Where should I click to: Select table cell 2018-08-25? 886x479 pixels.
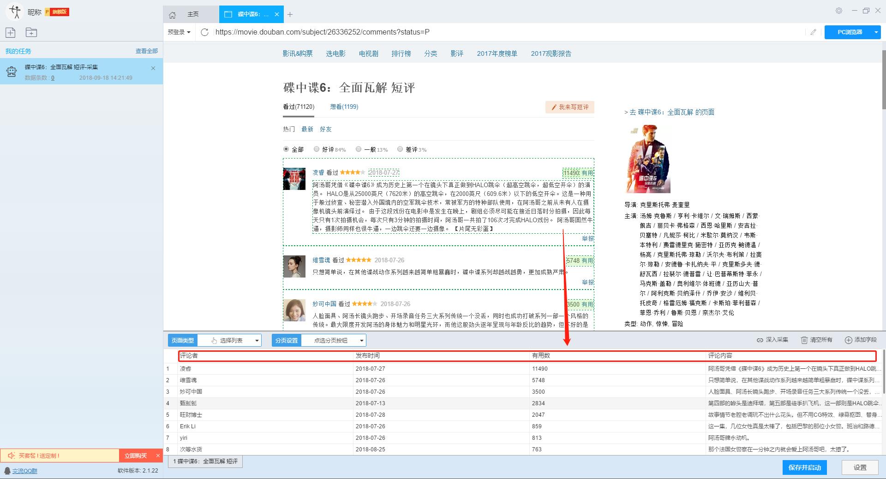tap(441, 449)
